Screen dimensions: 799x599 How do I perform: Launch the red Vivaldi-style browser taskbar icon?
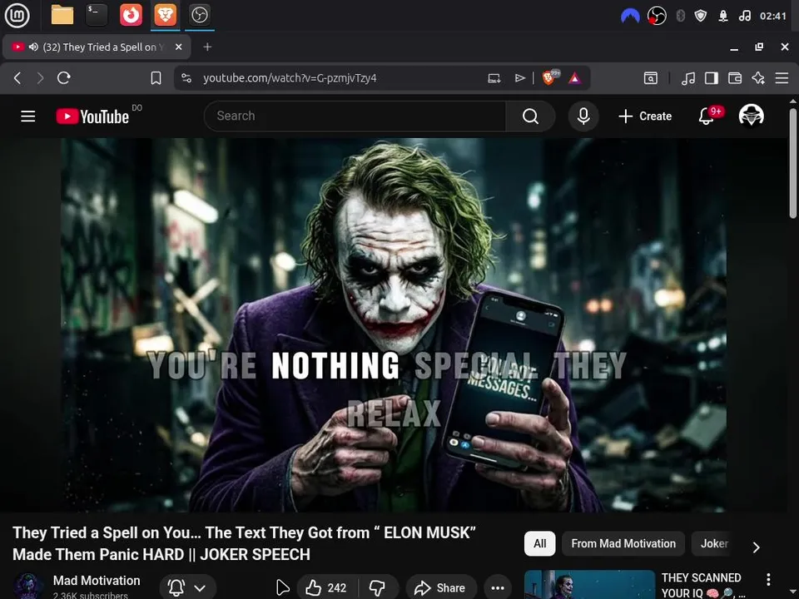[131, 15]
